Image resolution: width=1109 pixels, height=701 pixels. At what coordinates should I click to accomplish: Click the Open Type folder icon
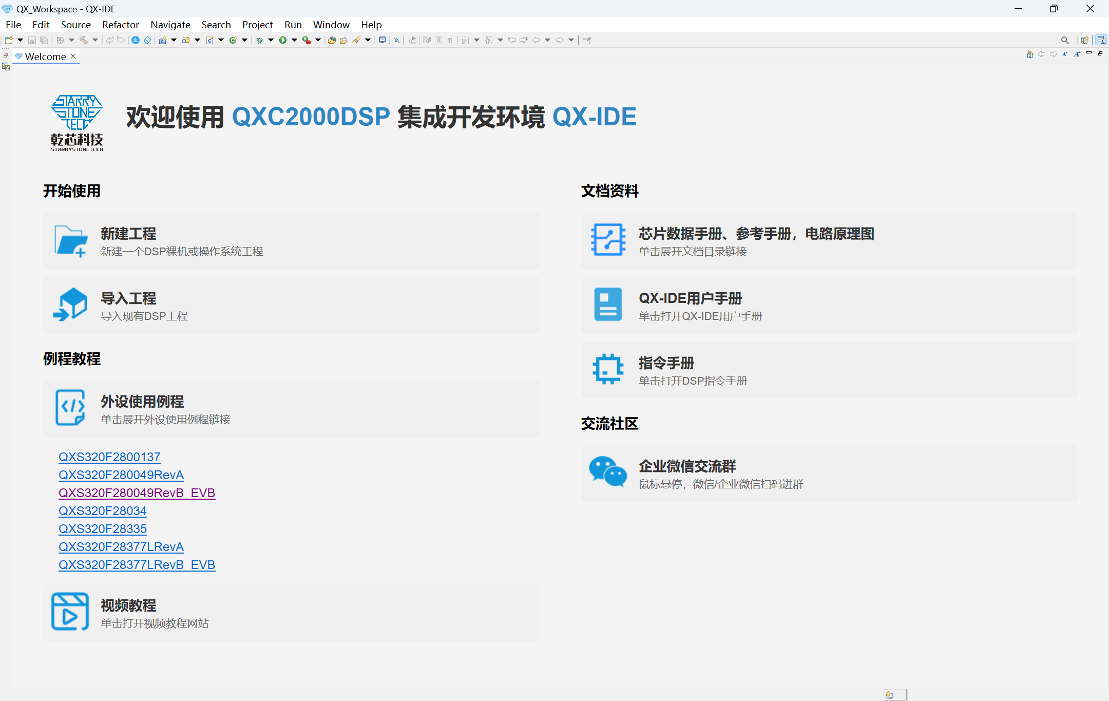(332, 40)
